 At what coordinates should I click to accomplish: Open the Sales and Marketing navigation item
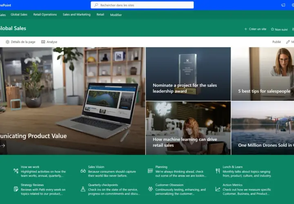click(x=76, y=14)
